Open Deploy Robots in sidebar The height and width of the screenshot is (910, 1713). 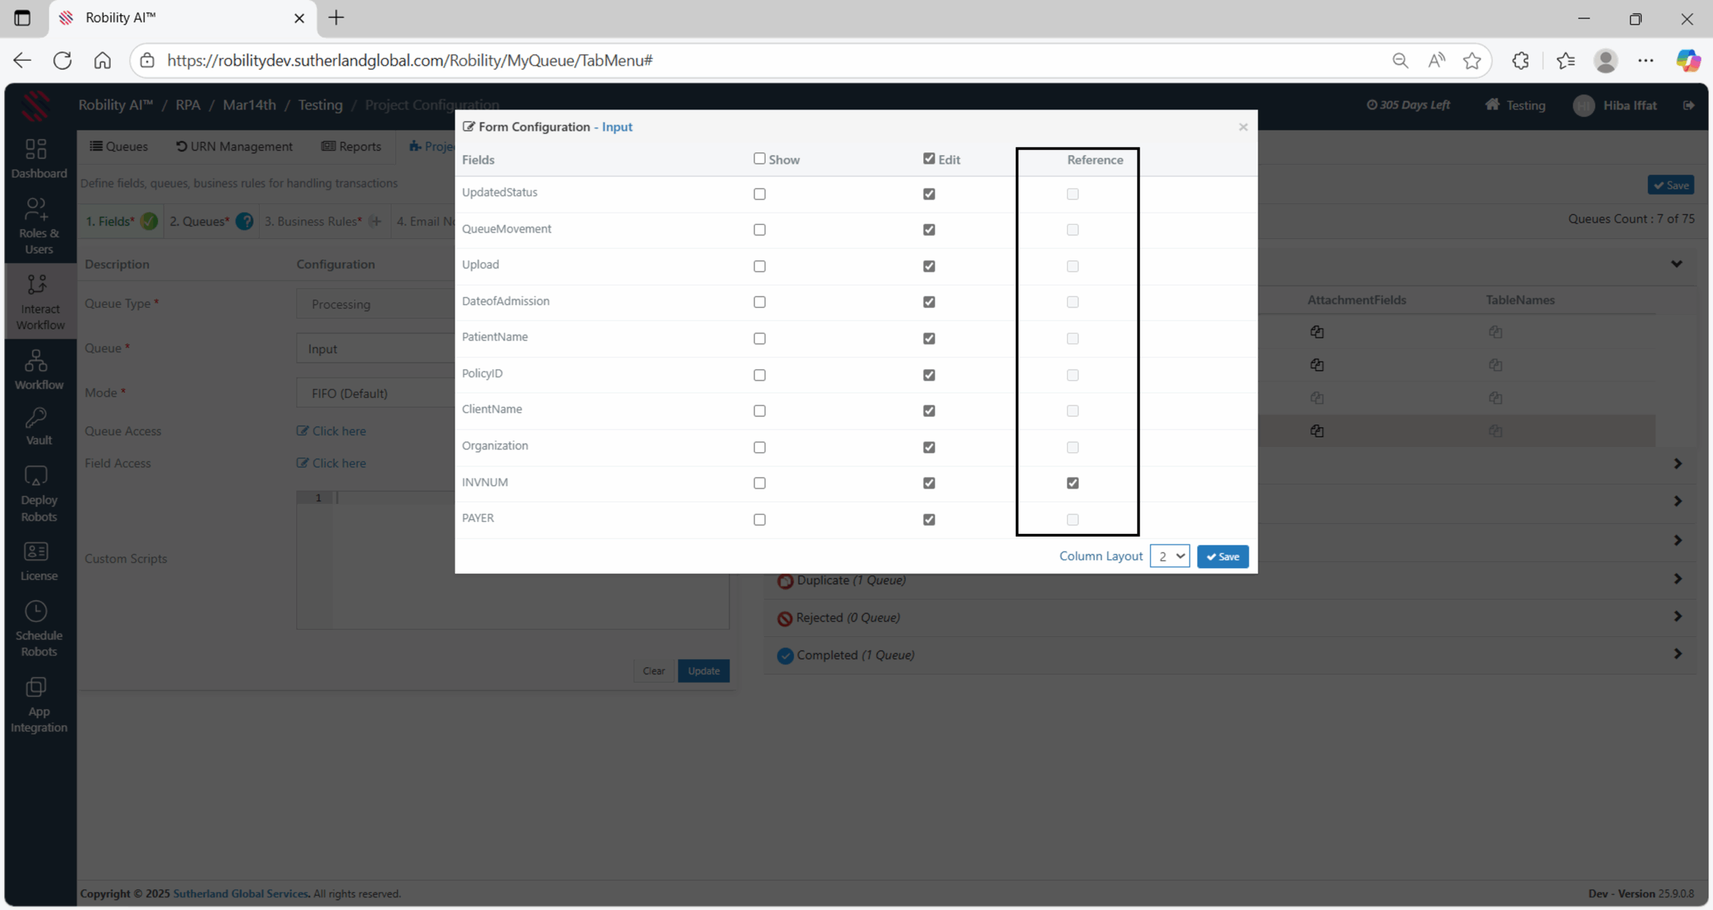[36, 476]
